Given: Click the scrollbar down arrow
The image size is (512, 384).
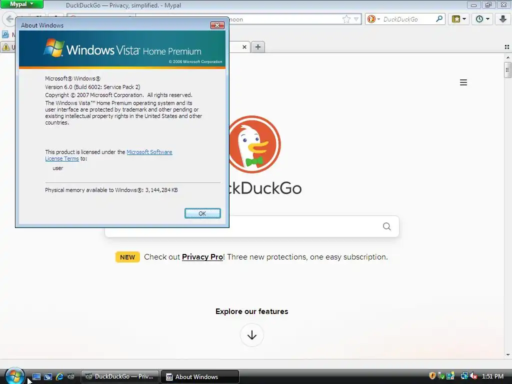Looking at the screenshot, I should 508,354.
